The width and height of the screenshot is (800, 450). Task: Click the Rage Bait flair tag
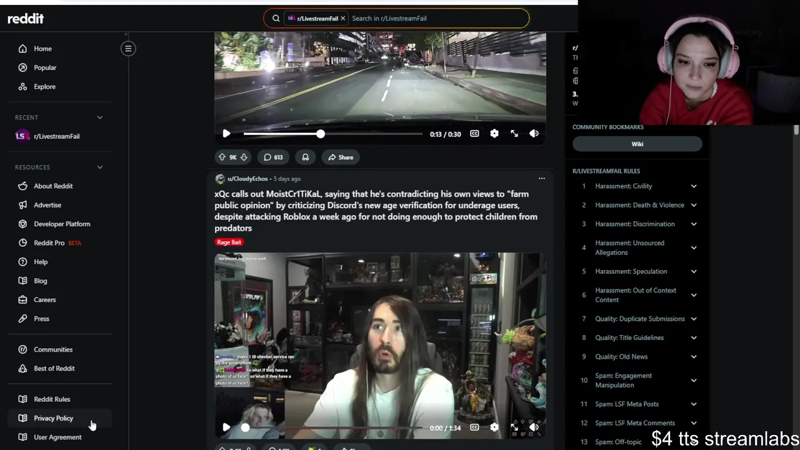(x=229, y=242)
